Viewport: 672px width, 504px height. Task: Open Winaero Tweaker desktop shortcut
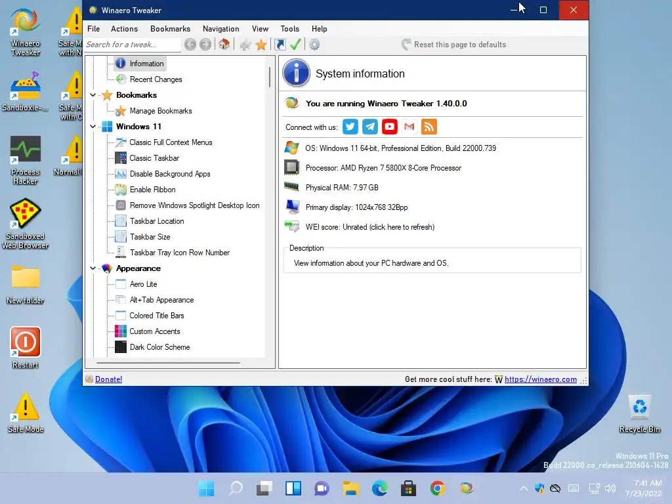click(26, 31)
